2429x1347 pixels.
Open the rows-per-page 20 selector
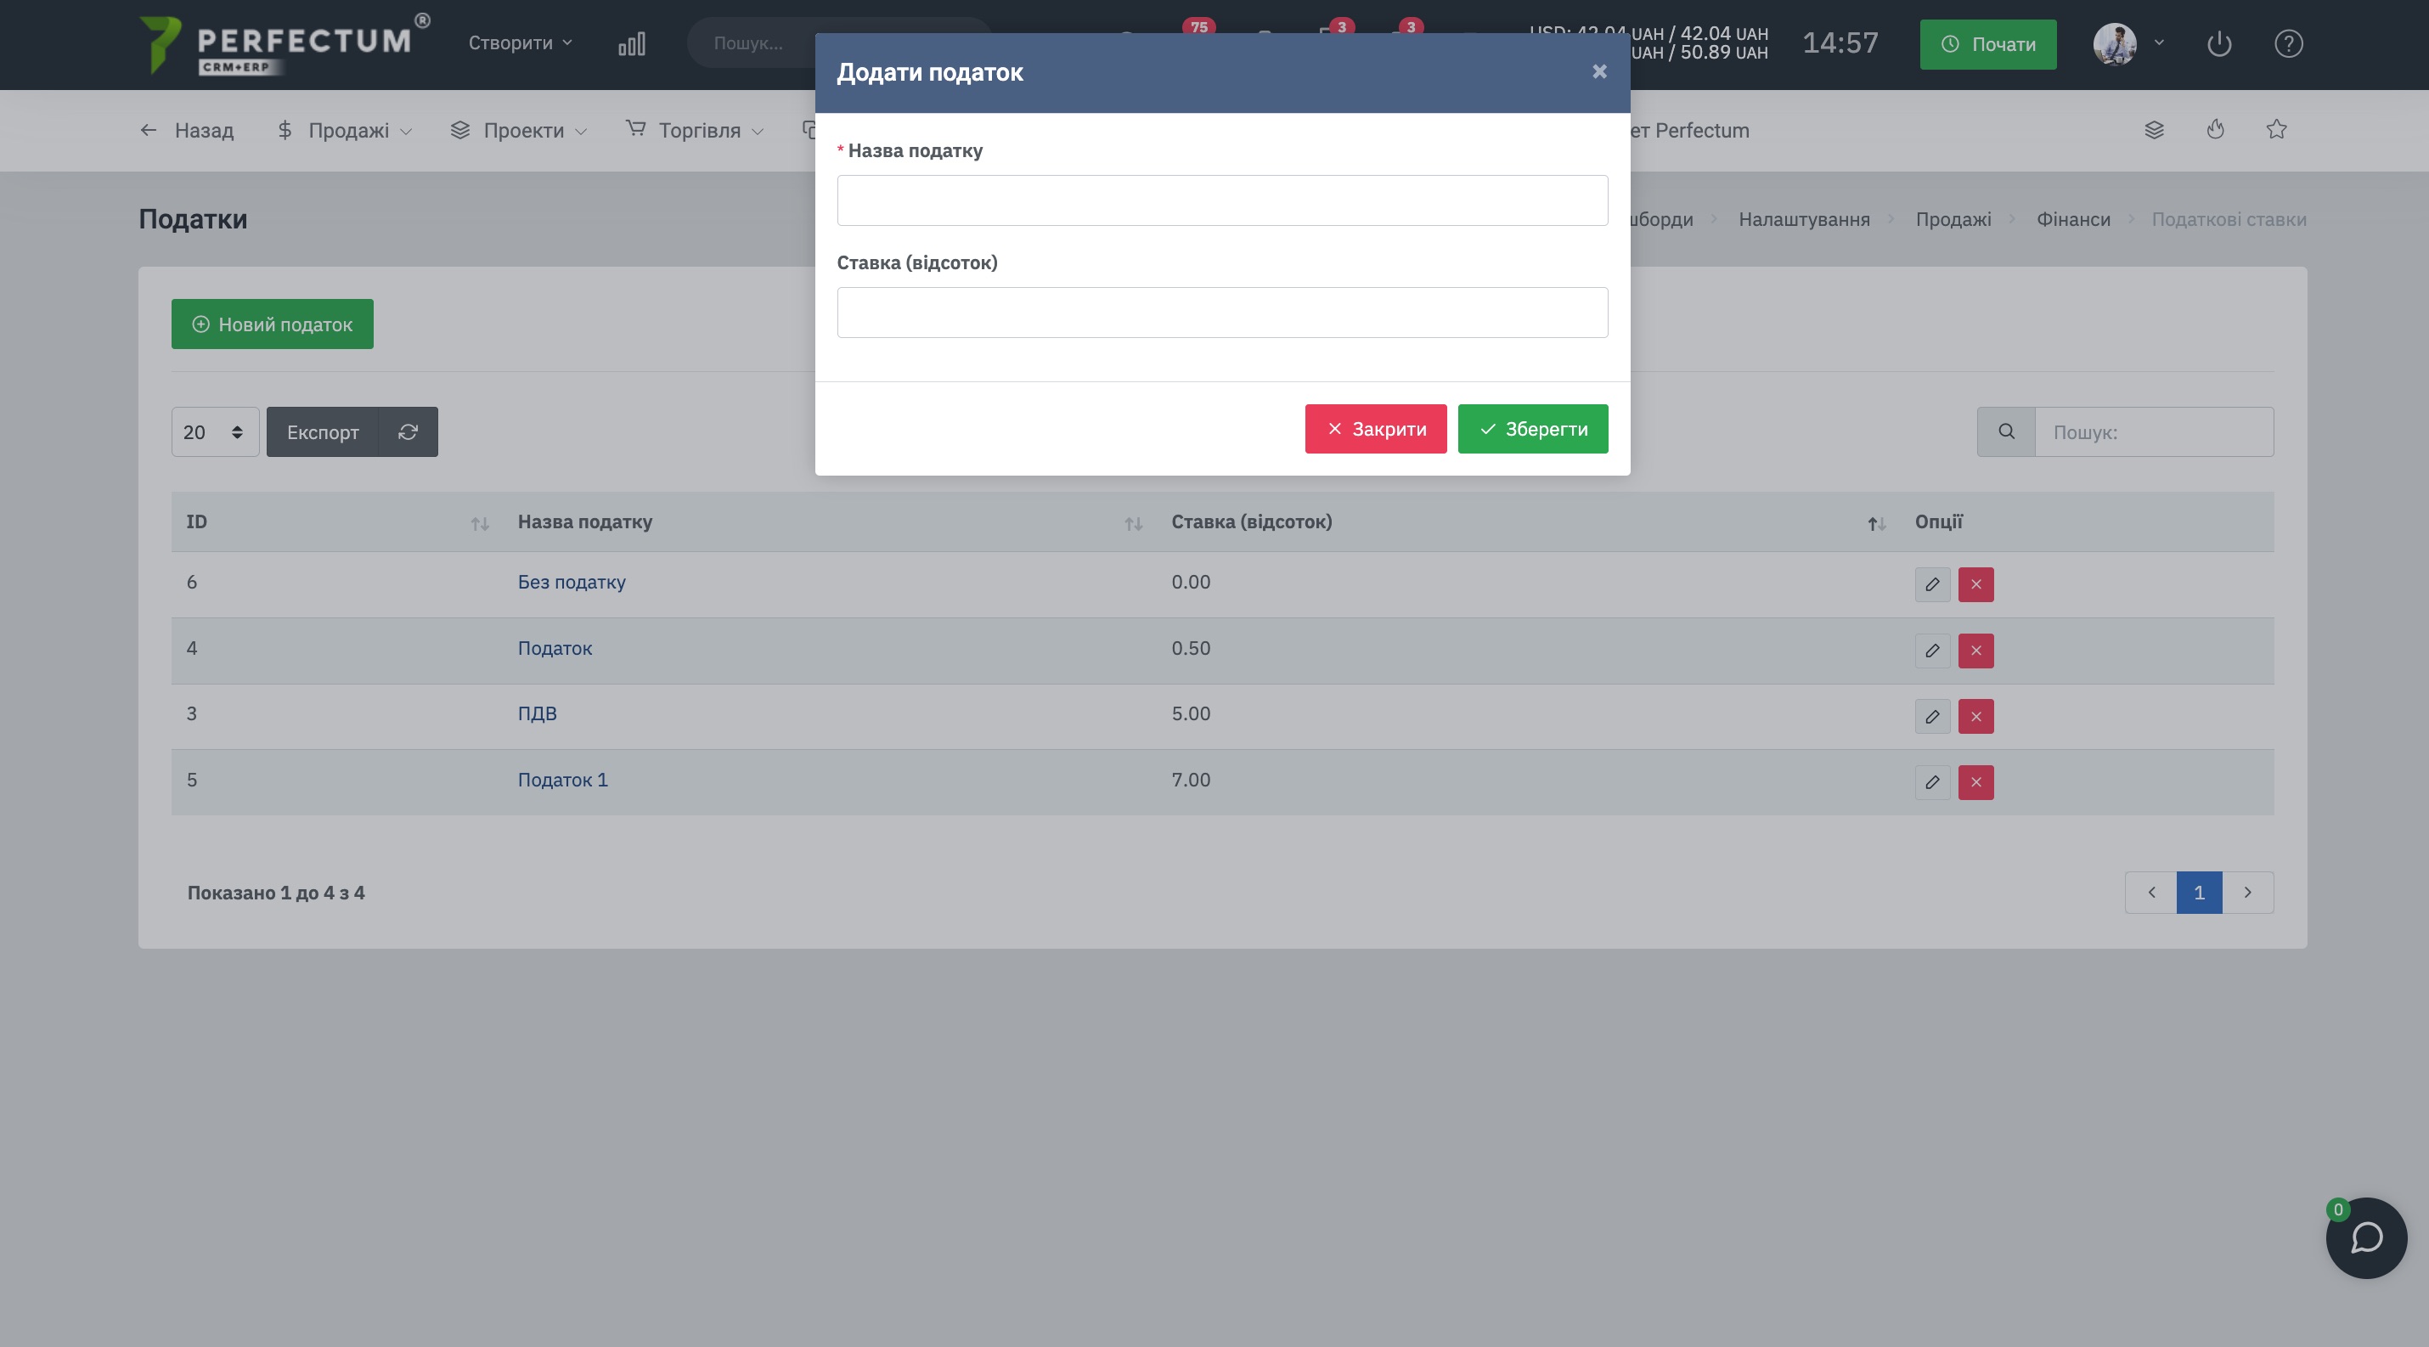tap(215, 431)
